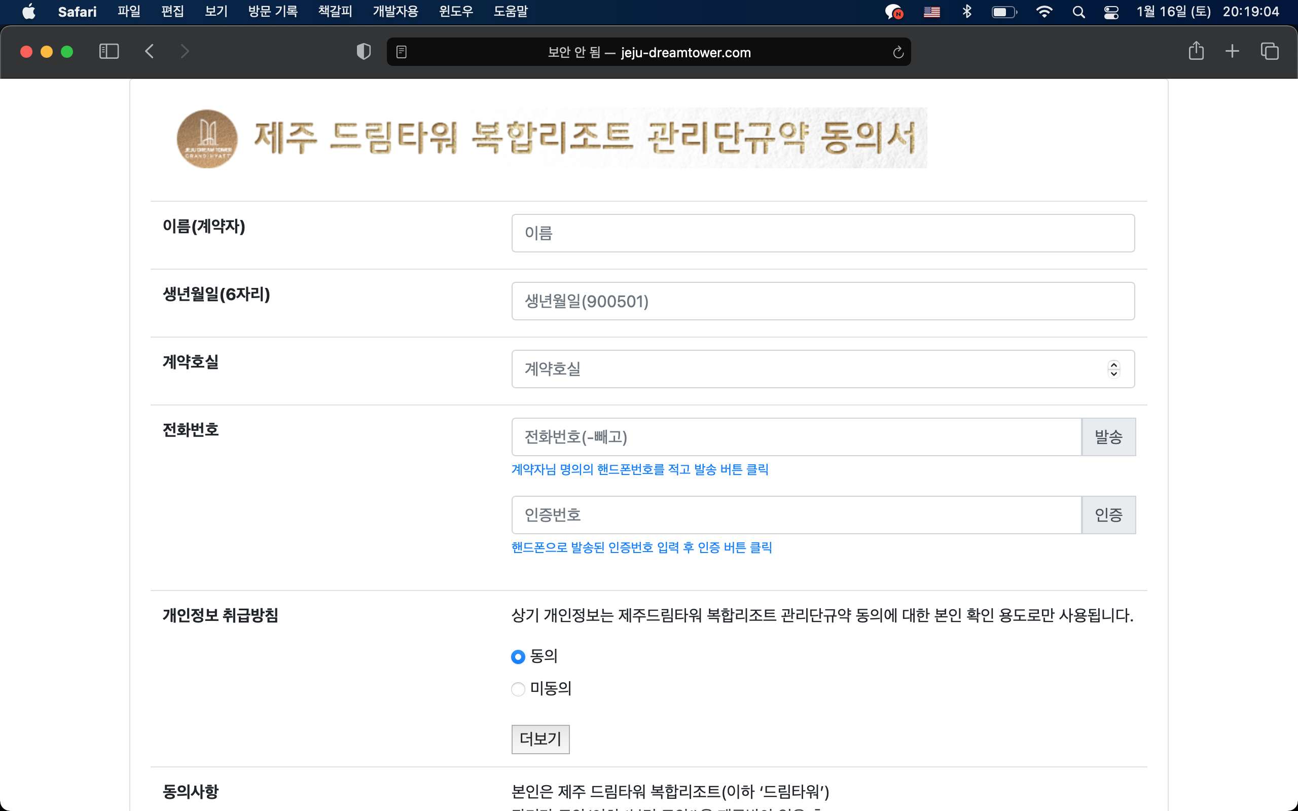
Task: Click the 인증 verify button
Action: tap(1108, 515)
